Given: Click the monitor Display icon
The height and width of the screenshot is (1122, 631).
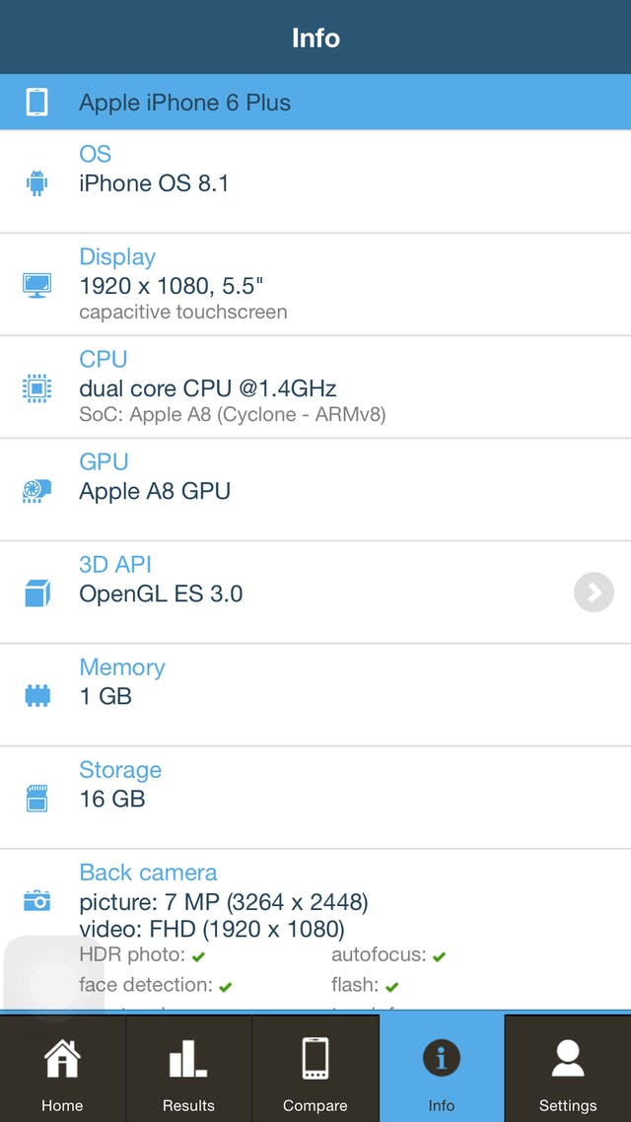Looking at the screenshot, I should point(36,285).
